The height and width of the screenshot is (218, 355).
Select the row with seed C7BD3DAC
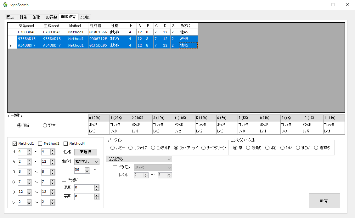[x=103, y=32]
